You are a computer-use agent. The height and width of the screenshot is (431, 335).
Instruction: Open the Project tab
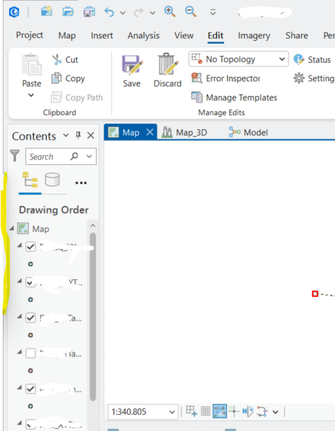coord(30,35)
